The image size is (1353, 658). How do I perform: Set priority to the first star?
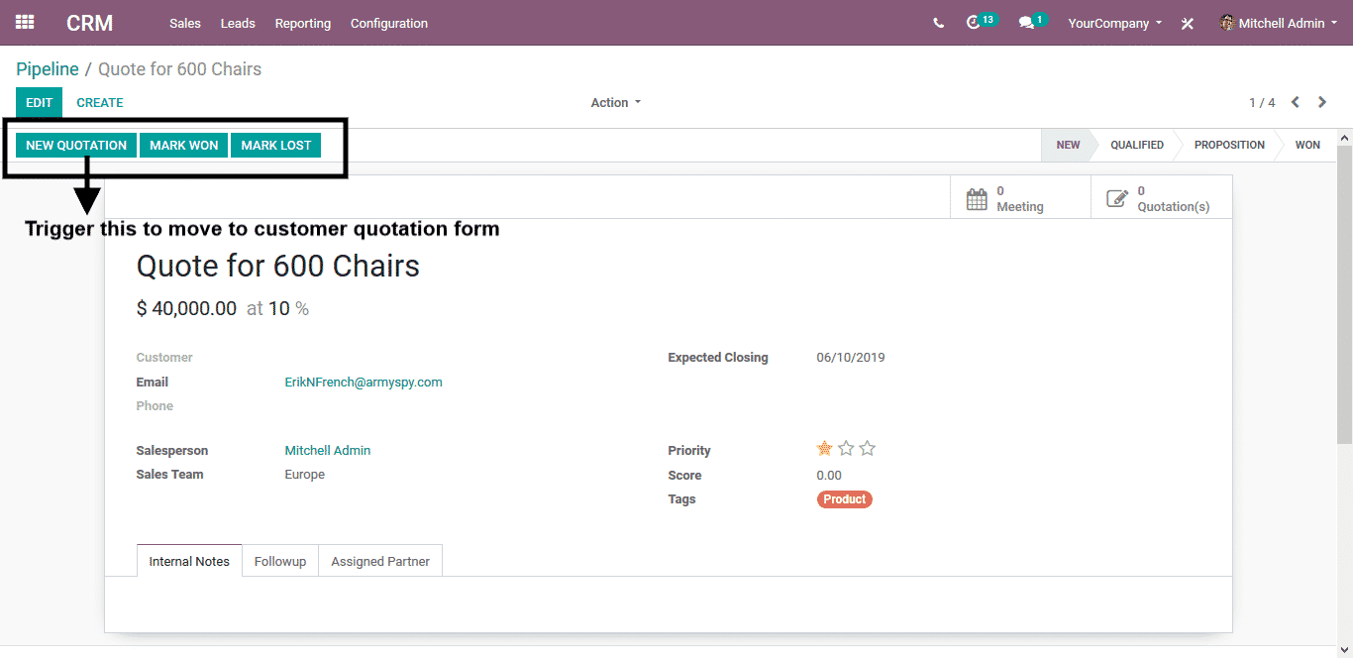tap(824, 449)
